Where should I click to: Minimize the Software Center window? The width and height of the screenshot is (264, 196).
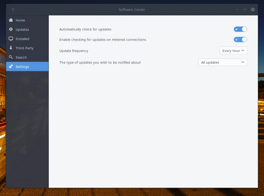(x=237, y=10)
